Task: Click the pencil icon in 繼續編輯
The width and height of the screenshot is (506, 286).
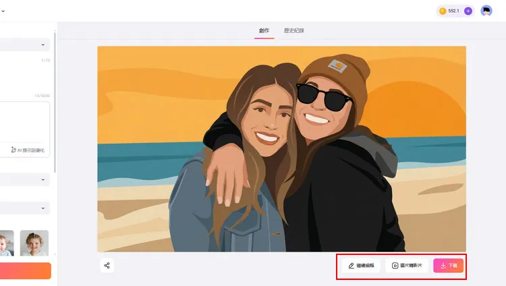Action: pyautogui.click(x=352, y=266)
